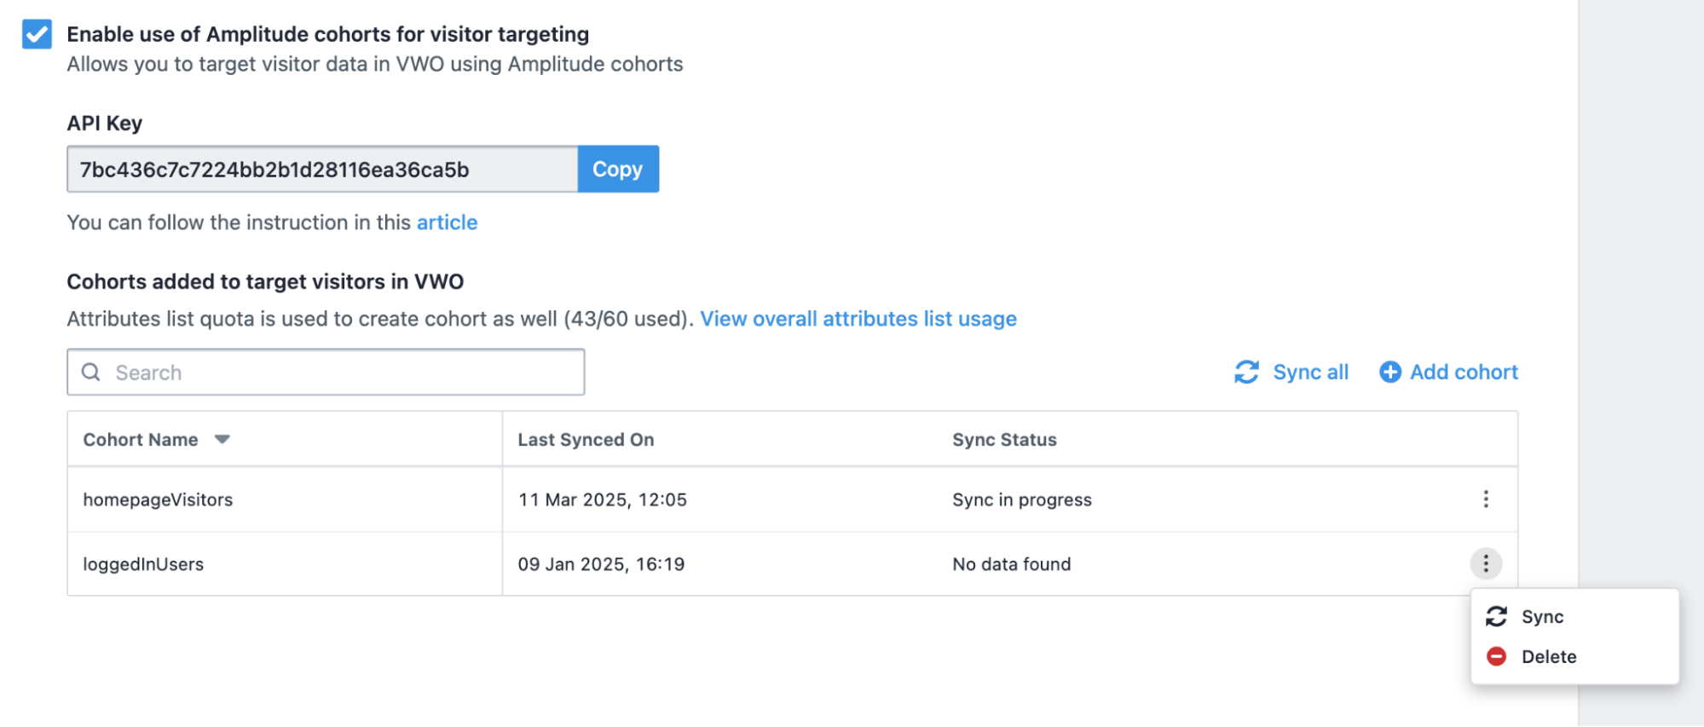
Task: Click the API Key text field
Action: 322,169
